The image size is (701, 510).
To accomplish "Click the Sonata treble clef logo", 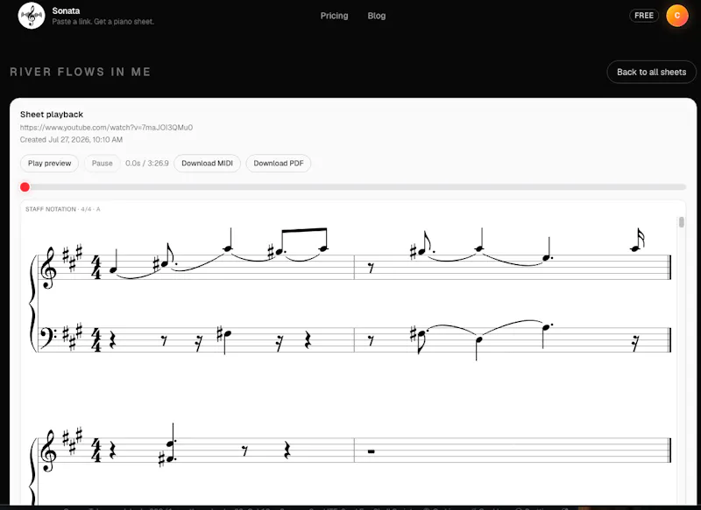I will [x=32, y=16].
